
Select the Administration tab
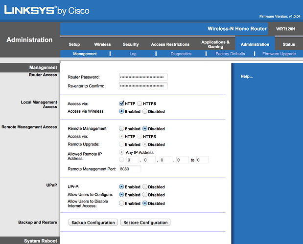[x=255, y=44]
